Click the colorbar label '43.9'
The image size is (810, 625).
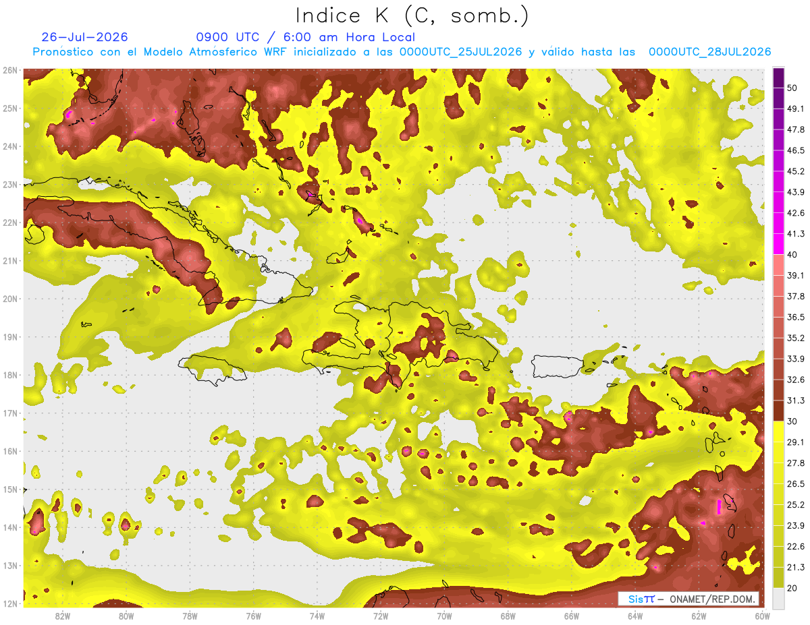[796, 192]
